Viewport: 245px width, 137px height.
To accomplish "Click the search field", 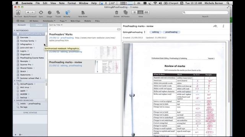I will point(205,13).
